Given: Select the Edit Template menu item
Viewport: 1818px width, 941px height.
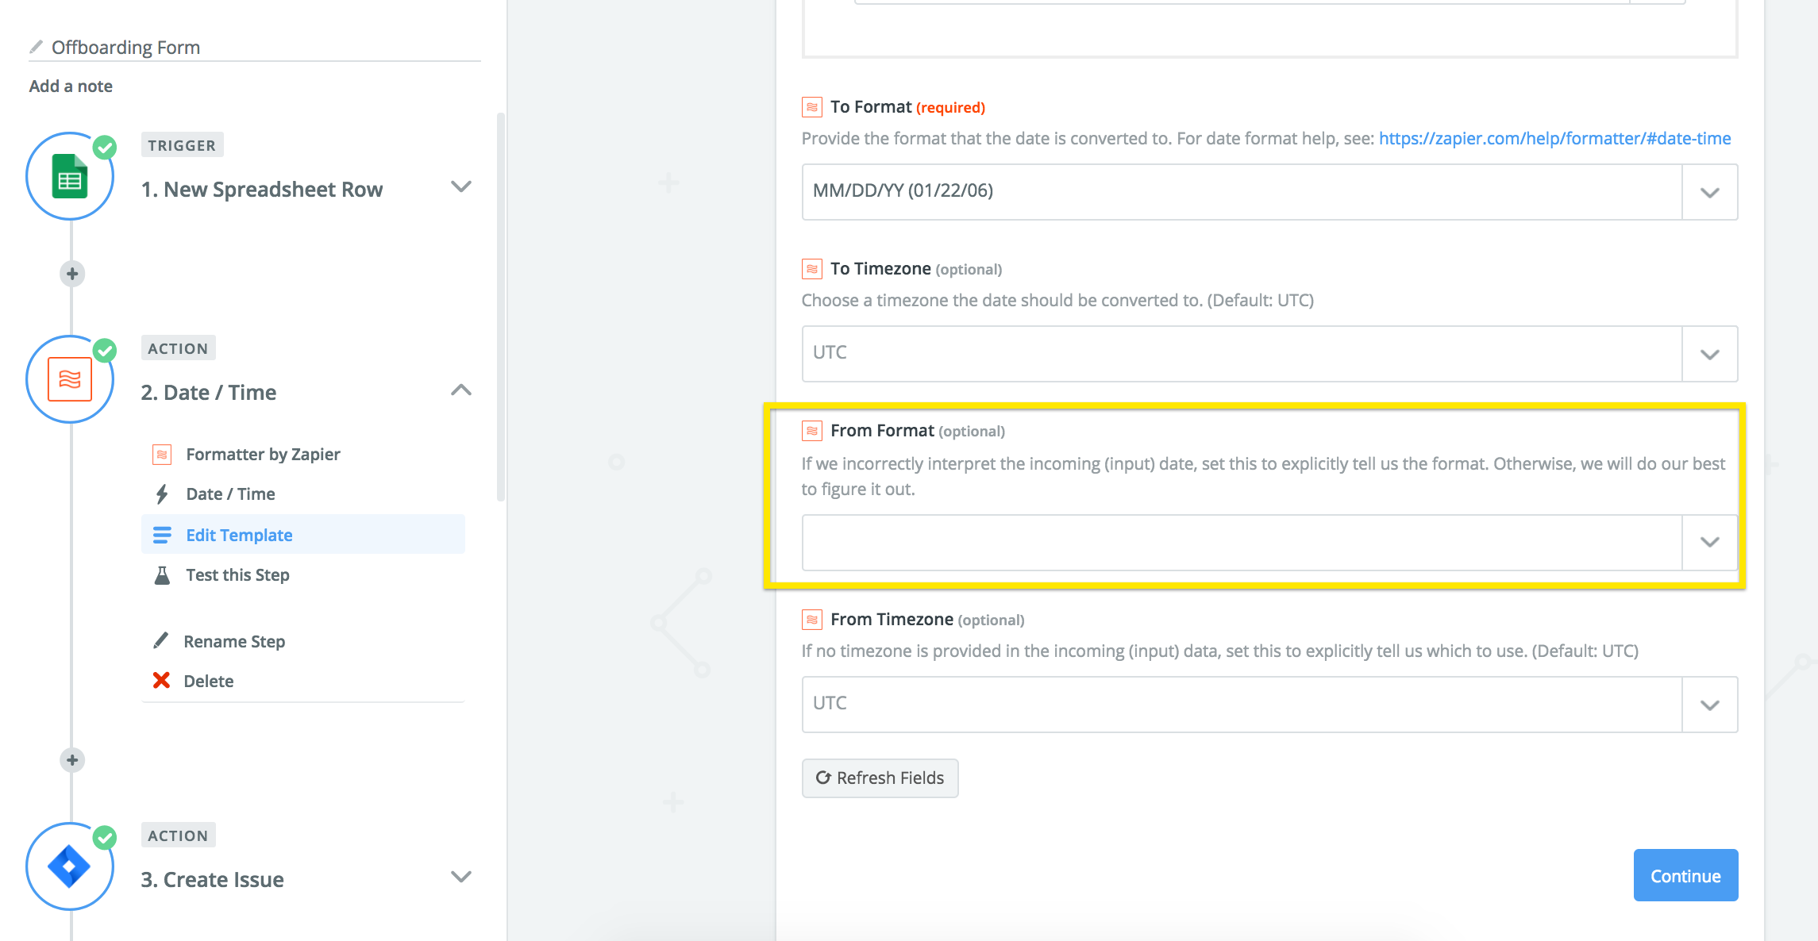Looking at the screenshot, I should coord(303,535).
